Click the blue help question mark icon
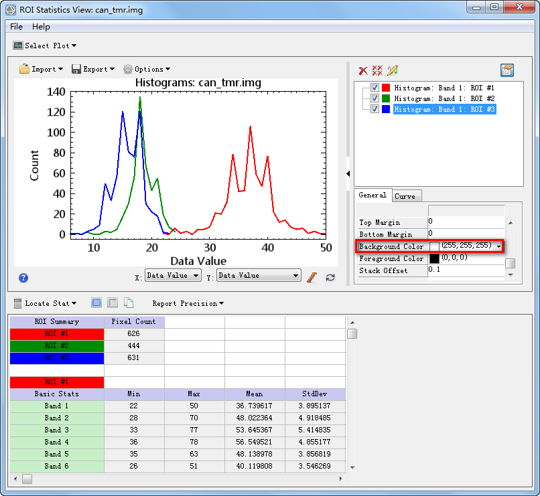 click(x=23, y=278)
